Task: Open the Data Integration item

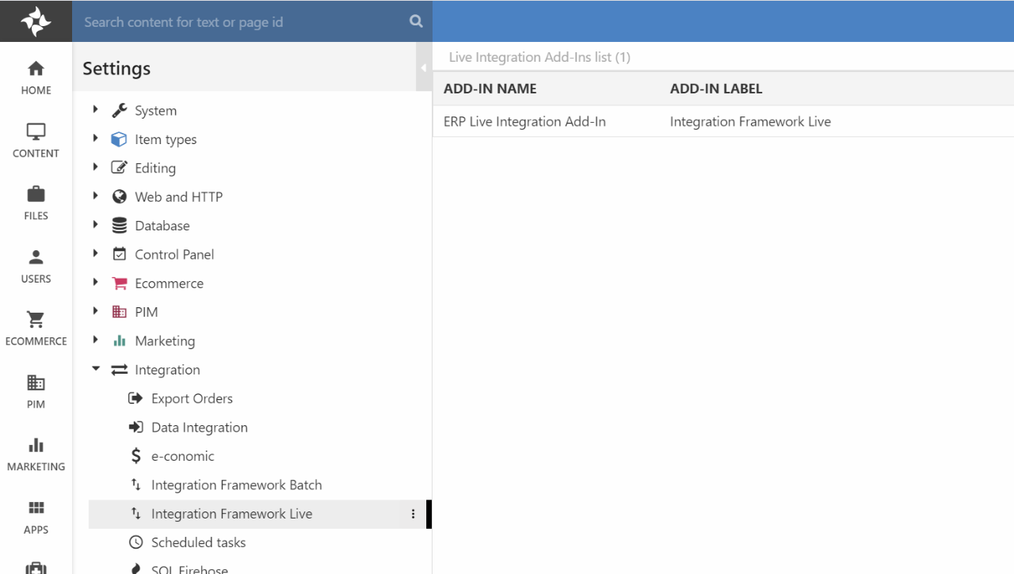Action: point(199,428)
